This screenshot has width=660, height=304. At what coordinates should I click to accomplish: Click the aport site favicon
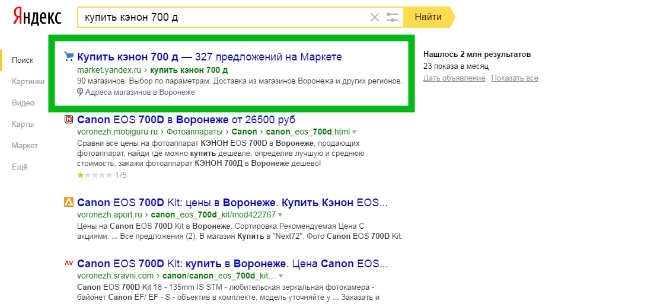[69, 203]
